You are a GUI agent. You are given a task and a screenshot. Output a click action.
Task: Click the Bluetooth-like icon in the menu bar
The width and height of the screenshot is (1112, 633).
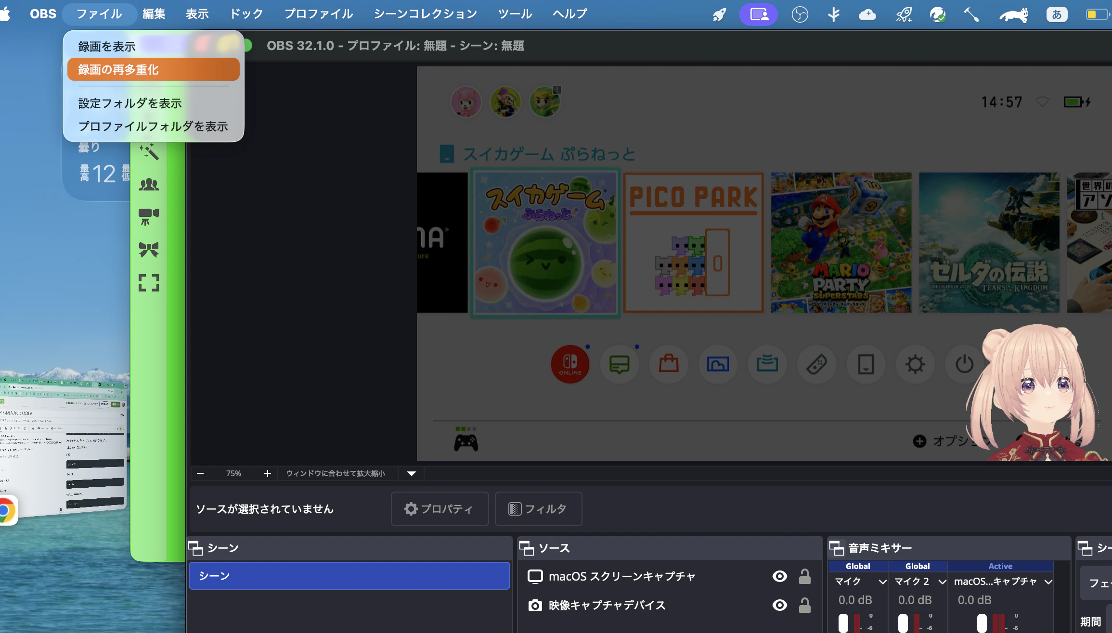834,14
